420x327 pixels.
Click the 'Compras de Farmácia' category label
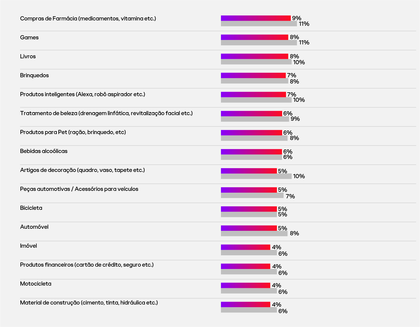(x=88, y=19)
